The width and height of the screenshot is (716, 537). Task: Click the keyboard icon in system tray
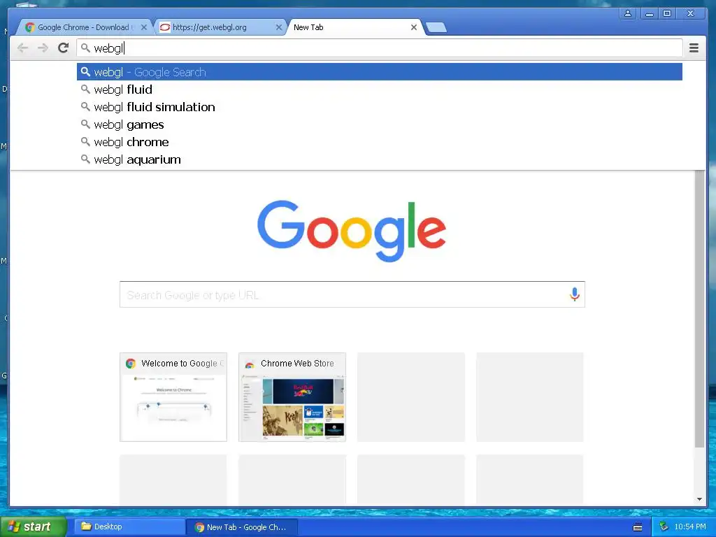pyautogui.click(x=638, y=527)
